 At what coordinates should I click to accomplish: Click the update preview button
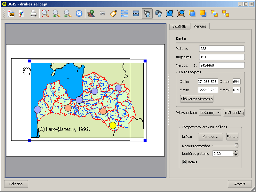(x=234, y=113)
